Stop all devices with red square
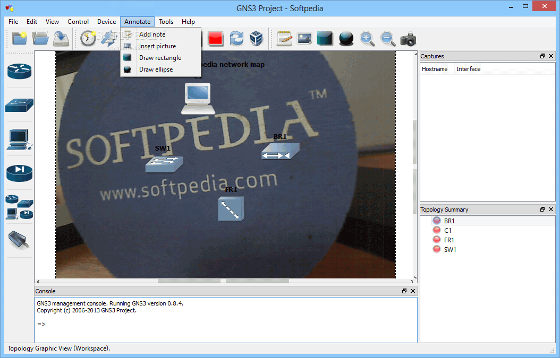This screenshot has width=560, height=358. (x=216, y=38)
